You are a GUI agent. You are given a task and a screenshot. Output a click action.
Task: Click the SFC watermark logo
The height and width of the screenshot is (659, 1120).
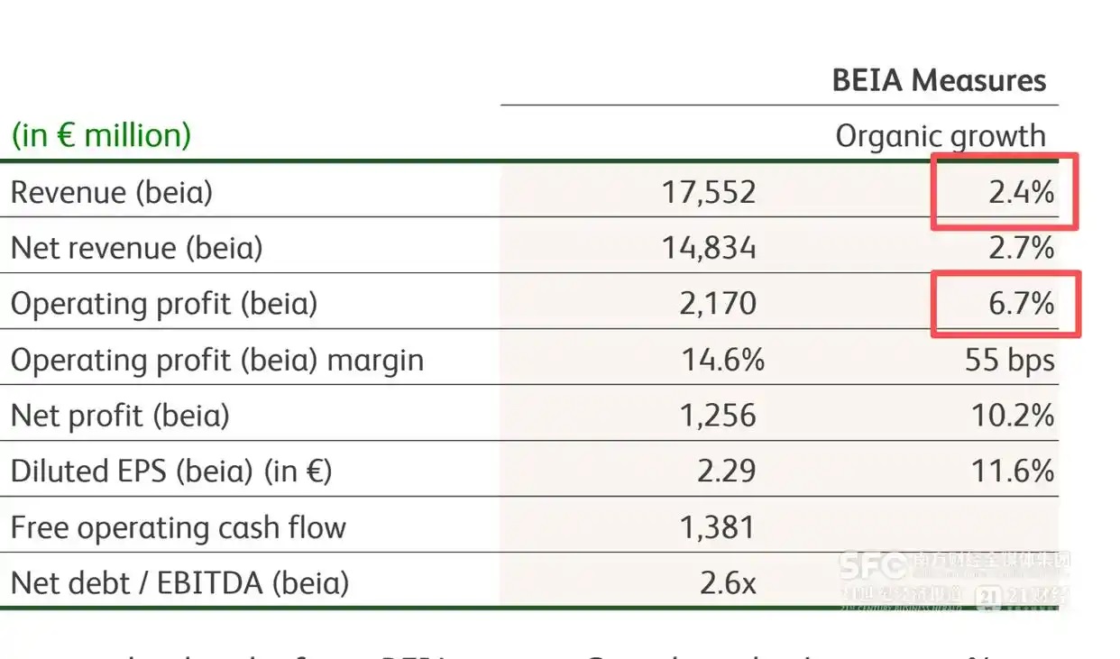pyautogui.click(x=873, y=565)
